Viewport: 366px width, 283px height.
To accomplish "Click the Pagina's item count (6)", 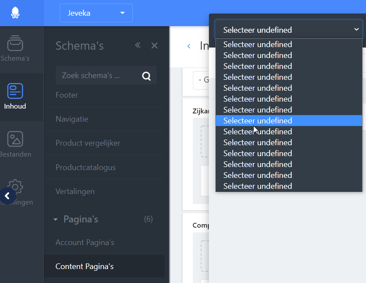I will point(148,219).
